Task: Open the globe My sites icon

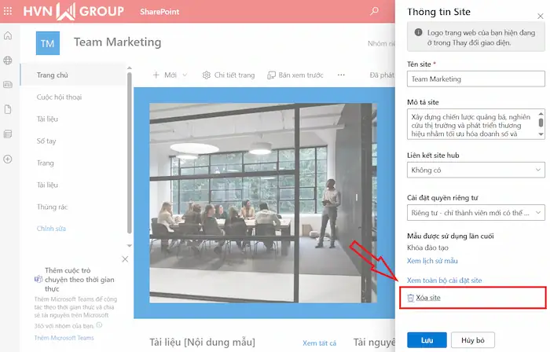Action: pos(8,60)
